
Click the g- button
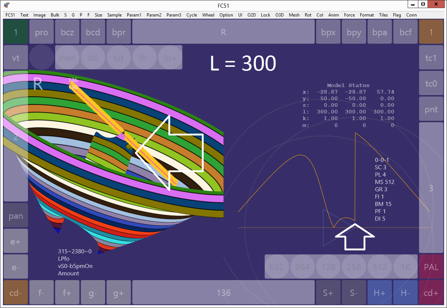tap(93, 293)
